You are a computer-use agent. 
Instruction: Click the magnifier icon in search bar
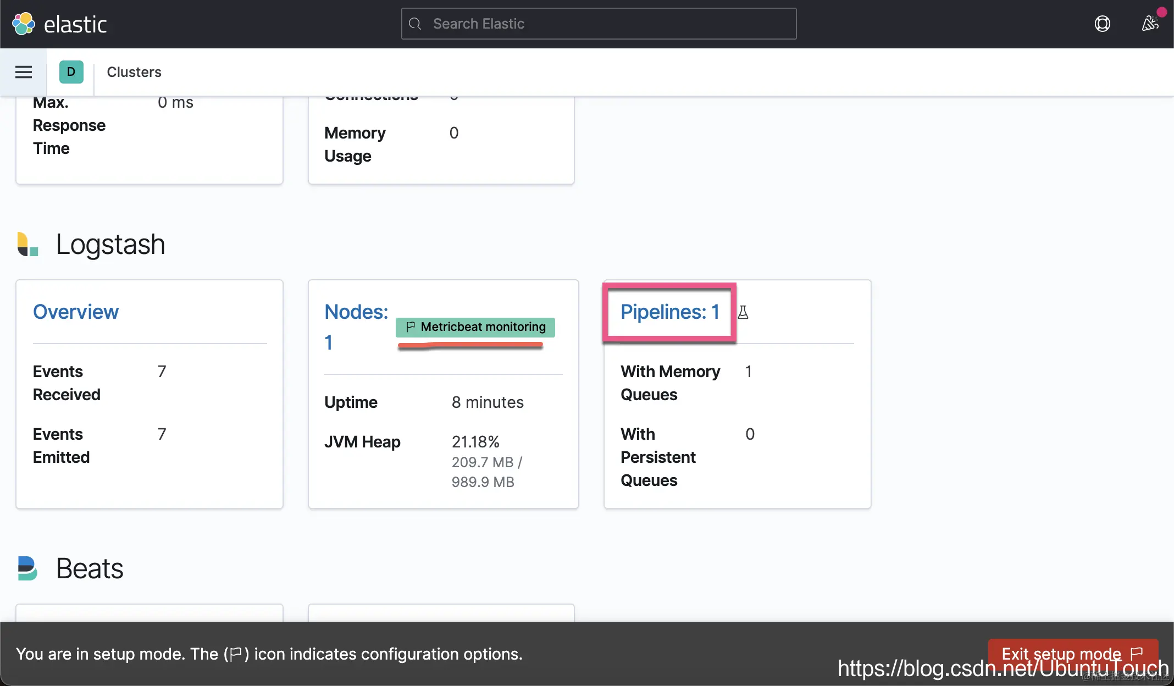click(x=416, y=24)
